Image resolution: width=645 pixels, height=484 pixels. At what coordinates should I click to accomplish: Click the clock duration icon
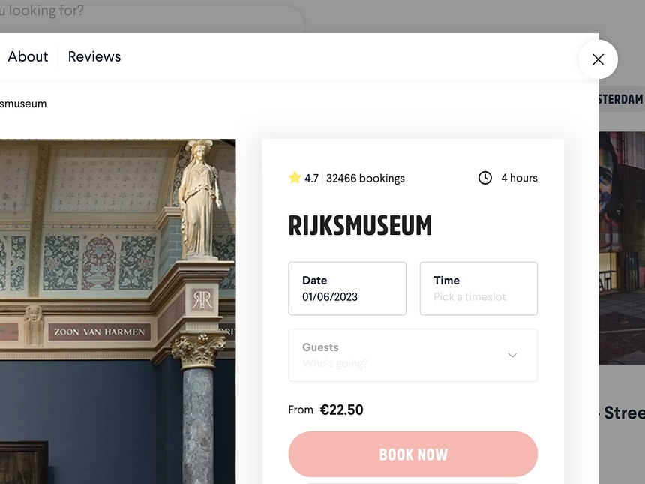pyautogui.click(x=485, y=178)
